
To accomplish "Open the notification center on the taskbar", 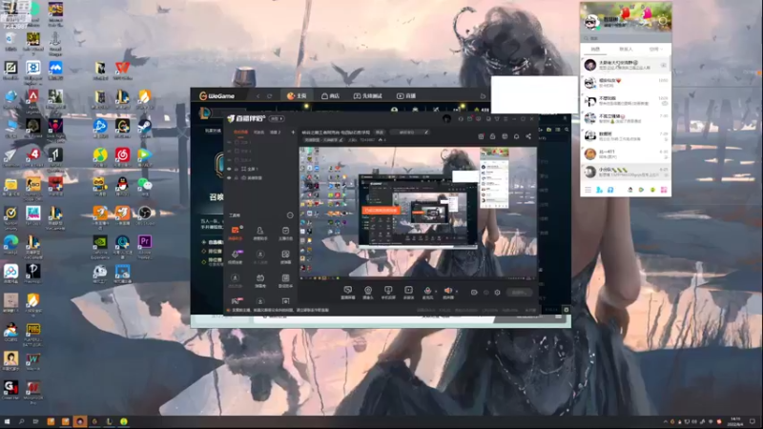I will tap(753, 421).
